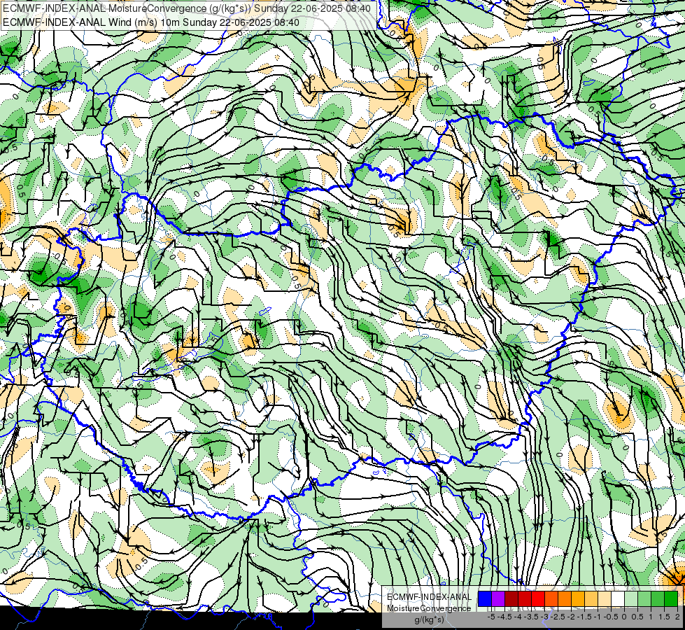
Task: Select the white legend swatch
Action: tap(618, 598)
